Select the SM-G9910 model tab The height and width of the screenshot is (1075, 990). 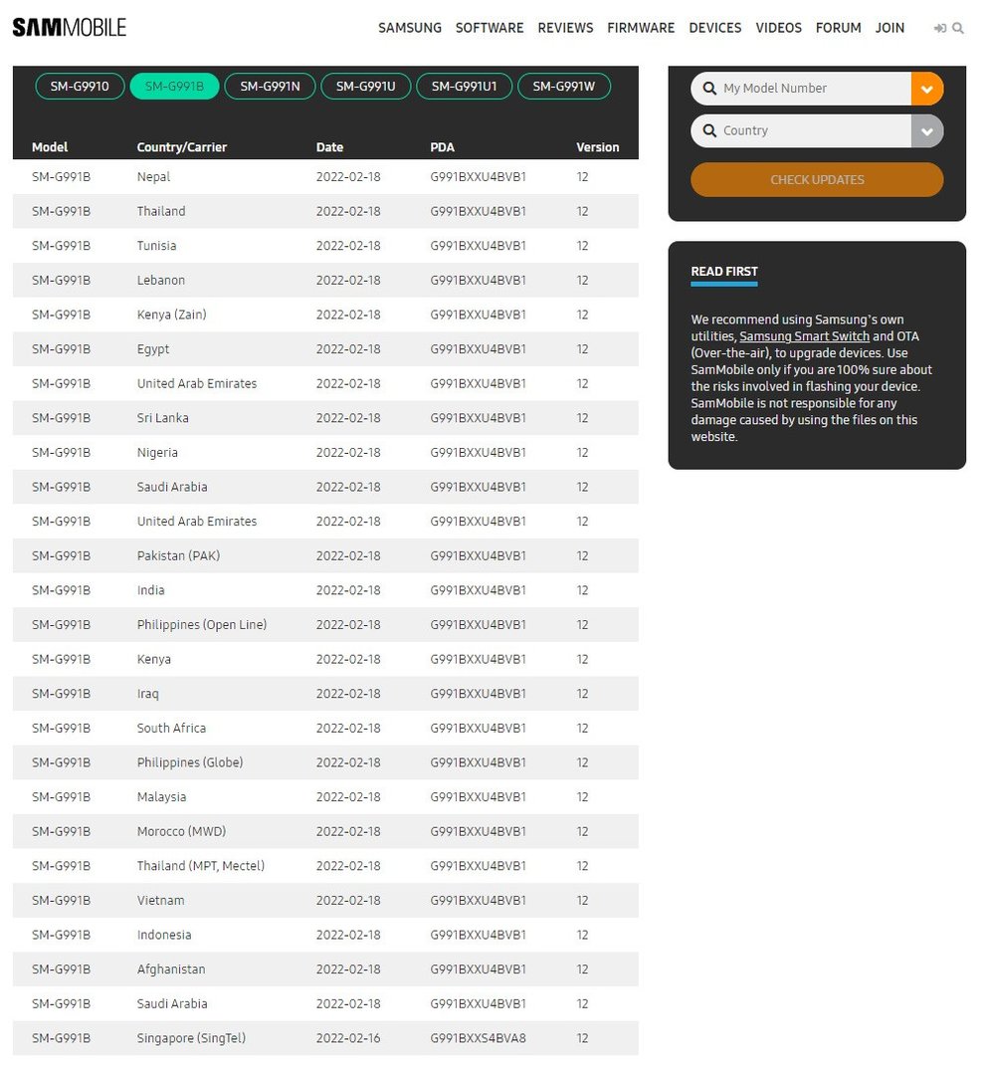(x=80, y=87)
